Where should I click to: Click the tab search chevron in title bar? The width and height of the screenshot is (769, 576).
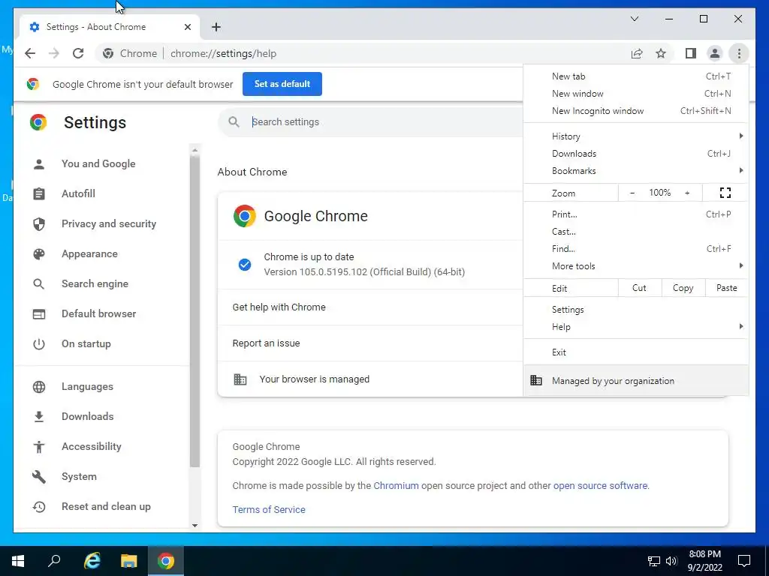coord(634,19)
